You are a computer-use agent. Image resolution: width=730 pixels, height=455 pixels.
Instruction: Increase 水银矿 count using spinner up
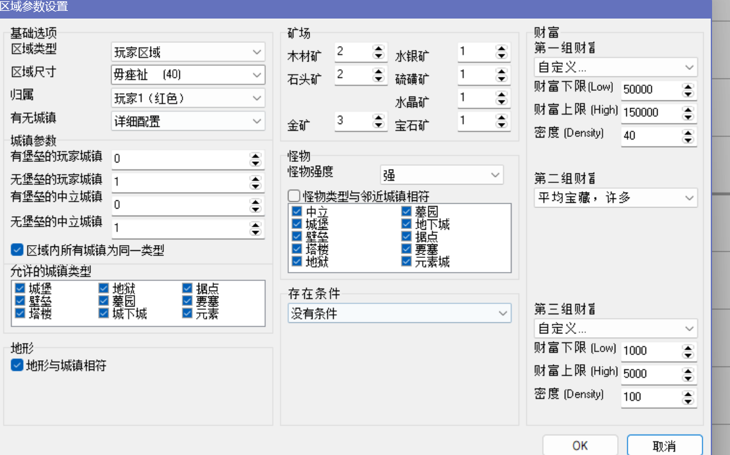tap(501, 49)
